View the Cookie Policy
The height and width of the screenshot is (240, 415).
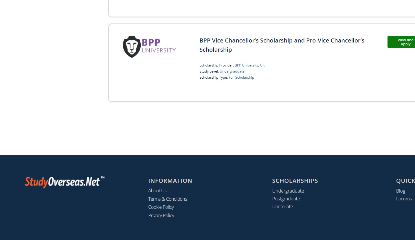pos(161,207)
